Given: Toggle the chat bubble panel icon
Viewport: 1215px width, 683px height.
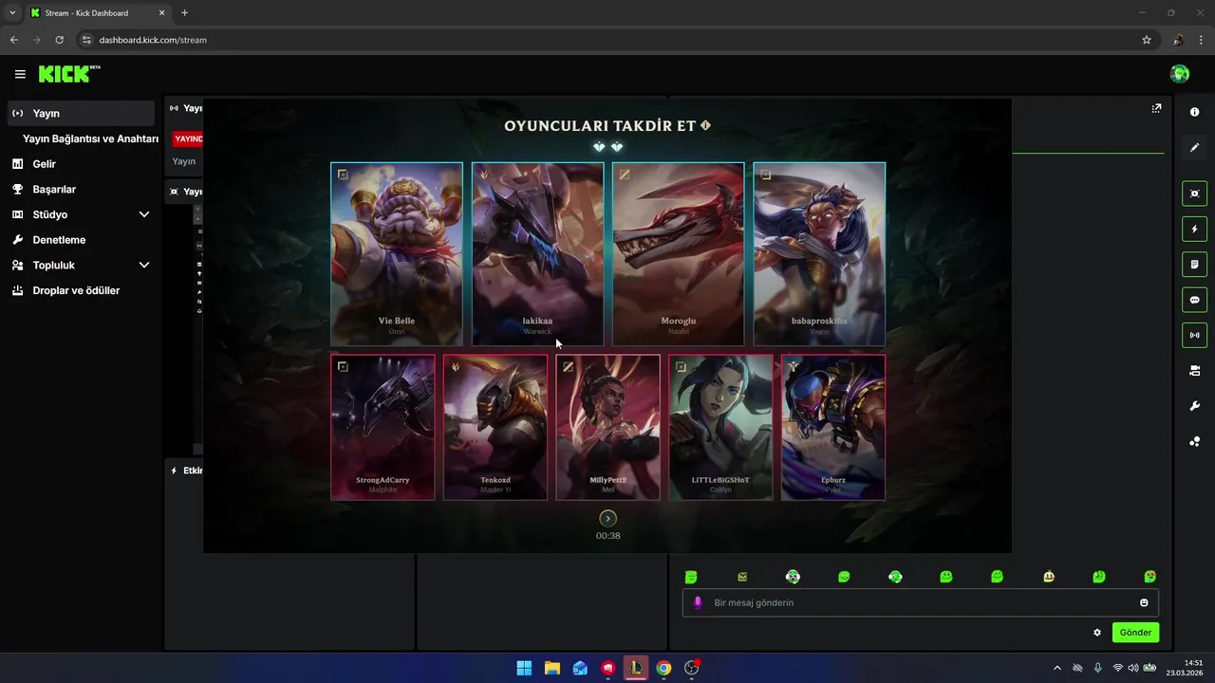Looking at the screenshot, I should pyautogui.click(x=1194, y=300).
